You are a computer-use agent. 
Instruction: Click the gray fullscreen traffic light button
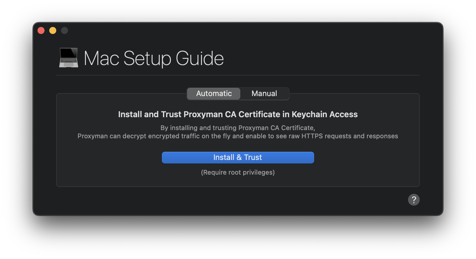(64, 30)
